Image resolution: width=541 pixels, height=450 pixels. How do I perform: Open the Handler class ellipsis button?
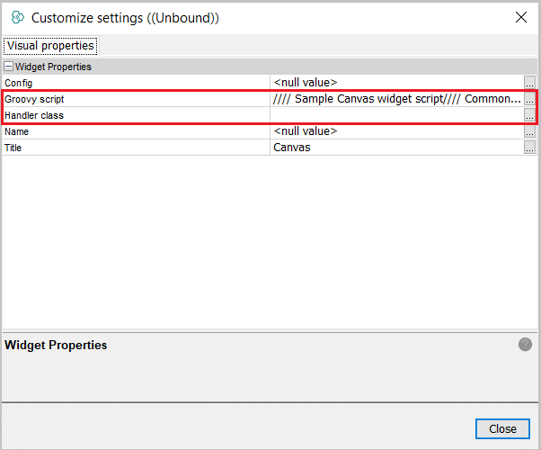529,115
